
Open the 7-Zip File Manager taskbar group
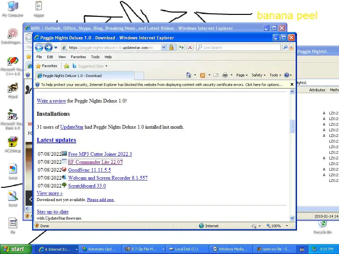(144, 249)
